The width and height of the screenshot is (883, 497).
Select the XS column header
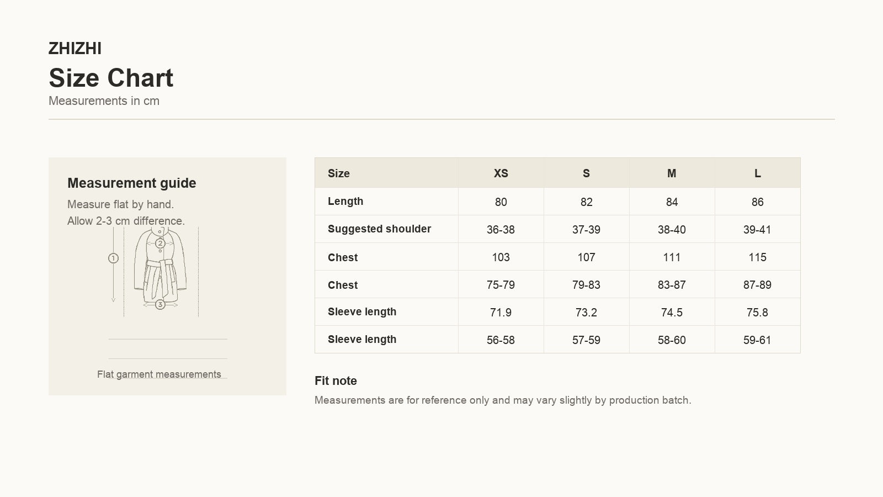[501, 173]
